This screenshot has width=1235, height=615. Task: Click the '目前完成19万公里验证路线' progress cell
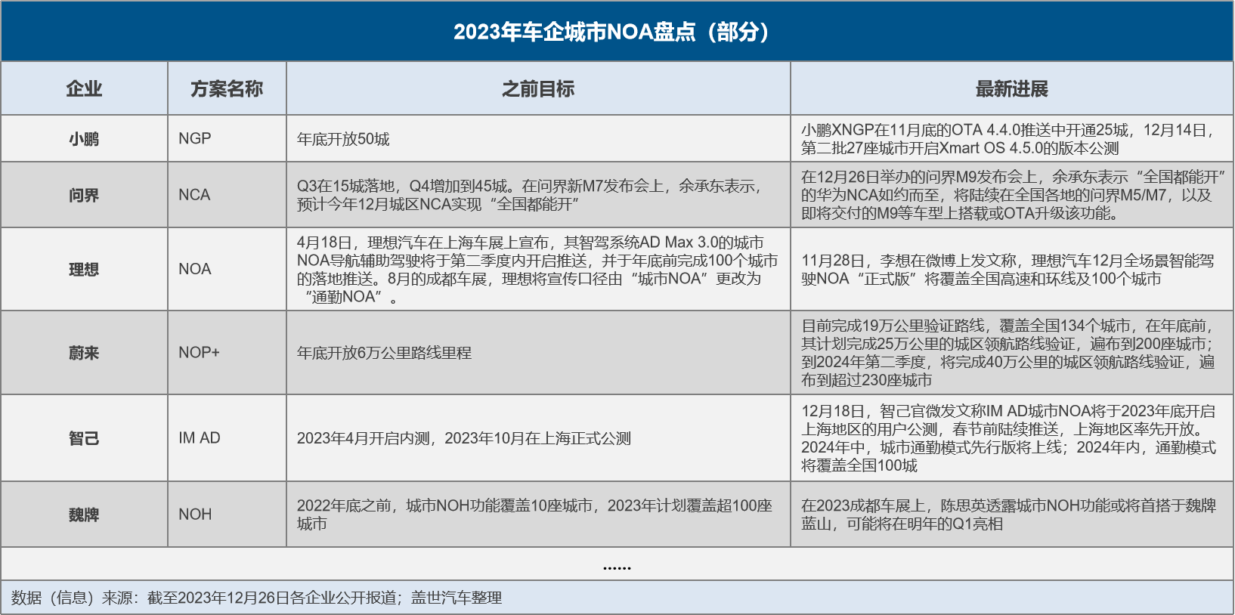click(x=1012, y=353)
